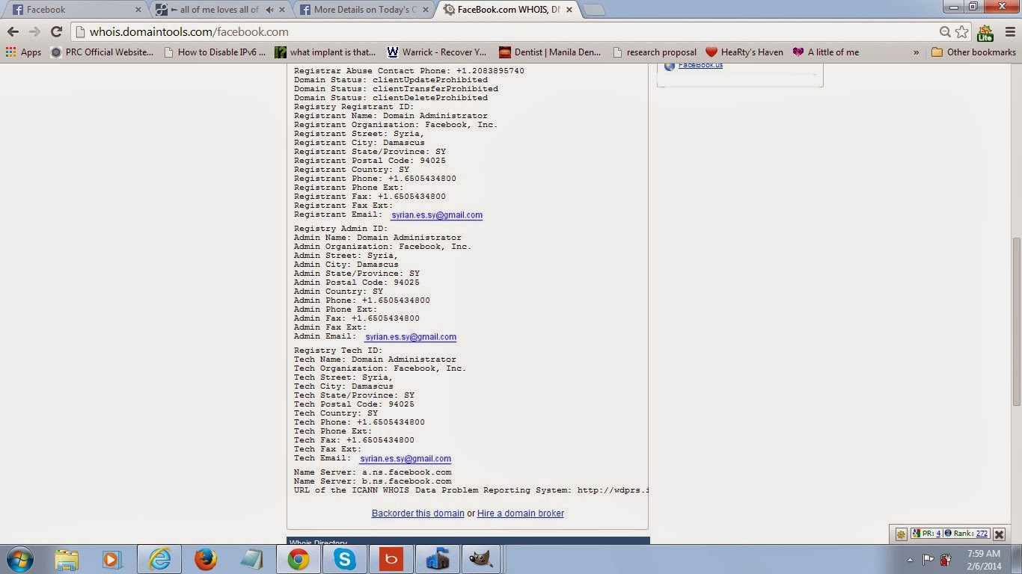
Task: Close the Facebook tab
Action: coord(138,10)
